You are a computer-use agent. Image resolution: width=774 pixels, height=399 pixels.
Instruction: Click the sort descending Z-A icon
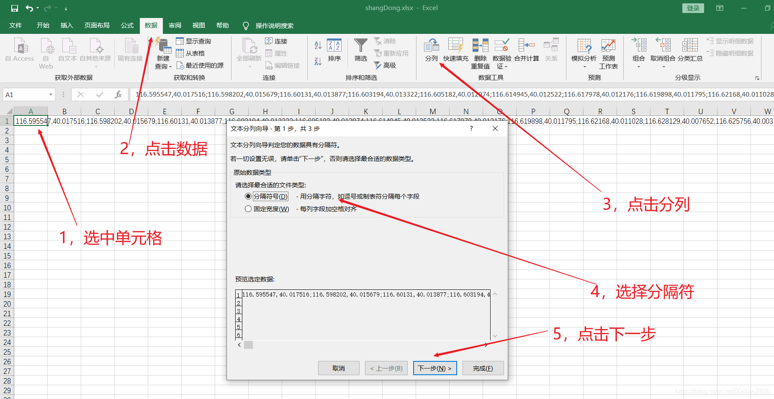pos(318,61)
